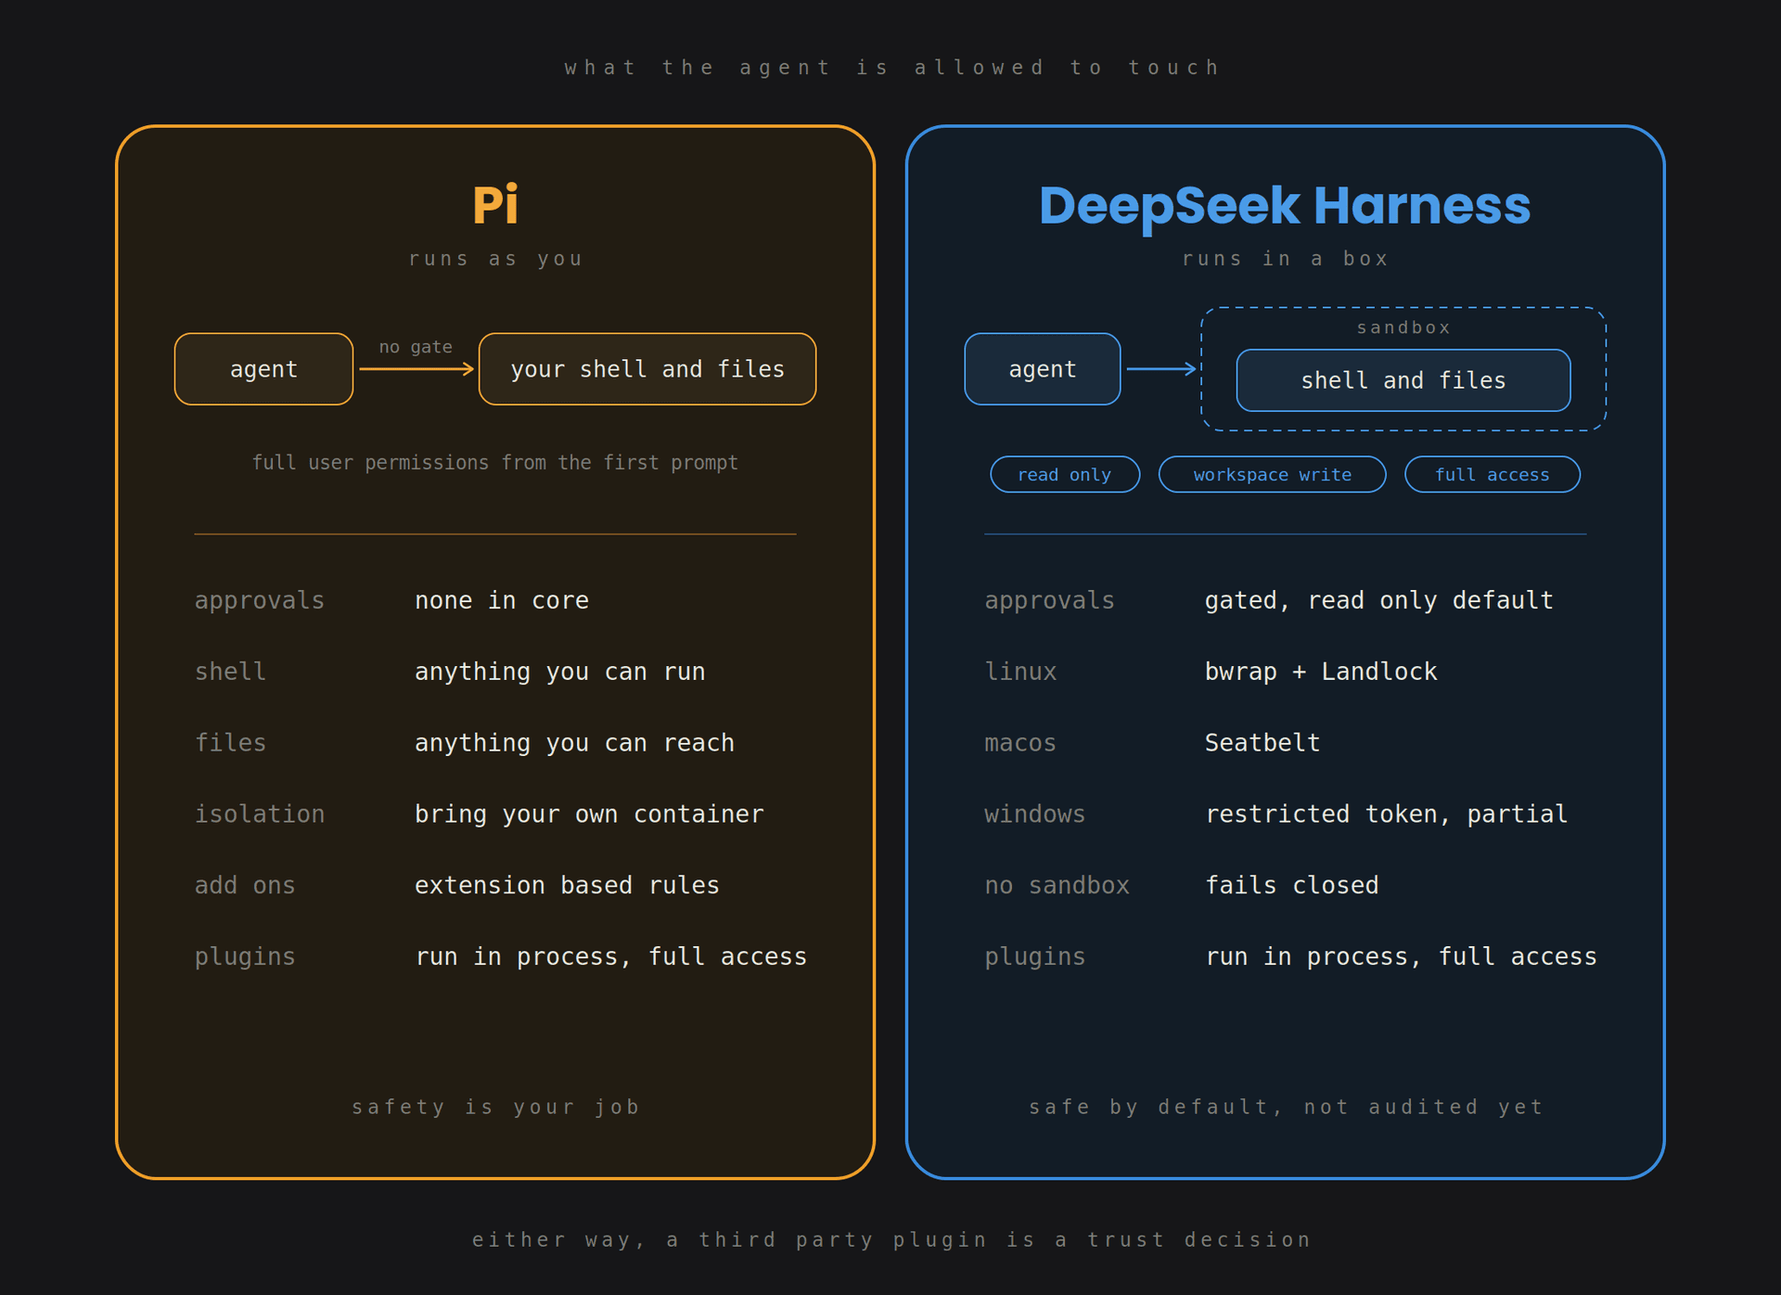Click the DeepSeek Harness agent box
1781x1295 pixels.
1043,369
